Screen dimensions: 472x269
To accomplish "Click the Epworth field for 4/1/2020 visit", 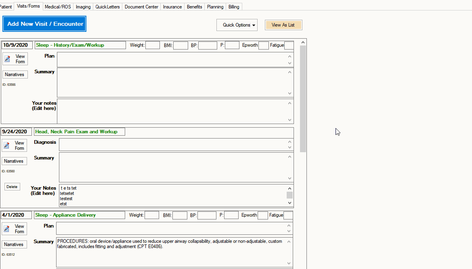I will click(262, 215).
